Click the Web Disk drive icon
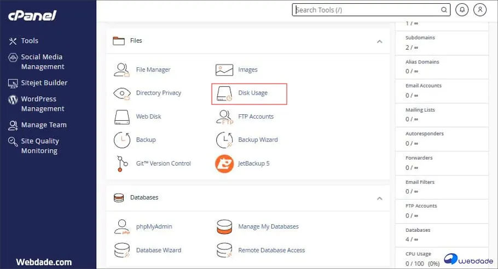This screenshot has height=269, width=498. click(x=122, y=117)
